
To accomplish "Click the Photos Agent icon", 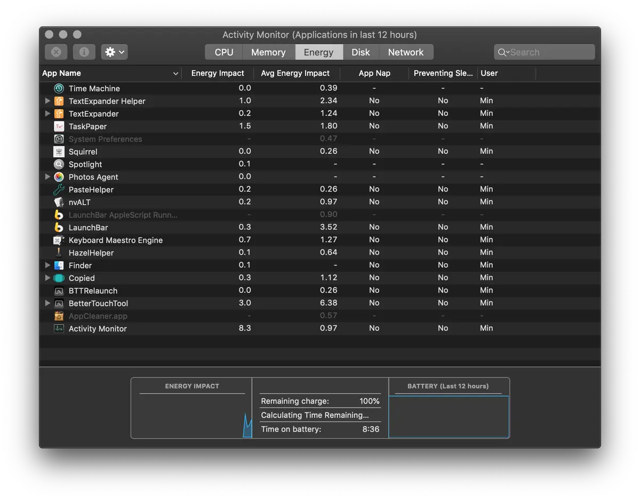I will 59,177.
